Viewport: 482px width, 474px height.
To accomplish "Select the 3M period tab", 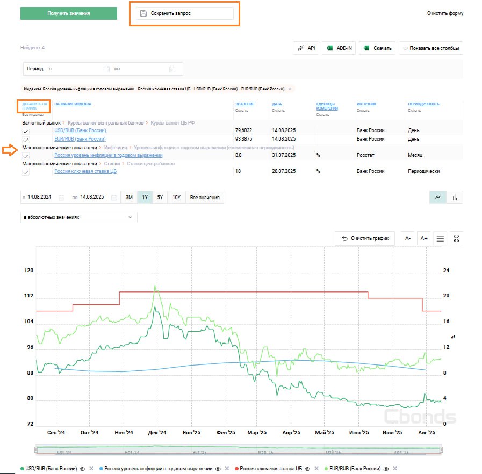I will 129,198.
